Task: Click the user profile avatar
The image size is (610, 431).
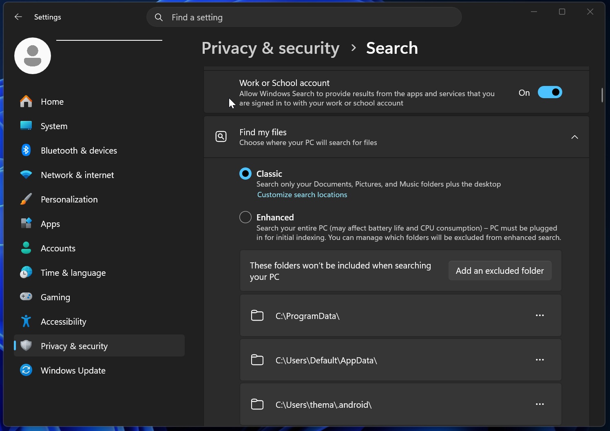Action: [33, 56]
